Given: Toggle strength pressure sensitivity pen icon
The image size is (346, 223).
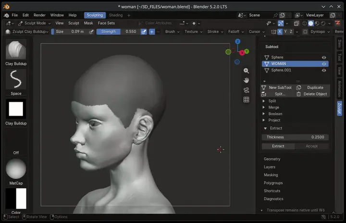Looking at the screenshot, I should click(144, 32).
